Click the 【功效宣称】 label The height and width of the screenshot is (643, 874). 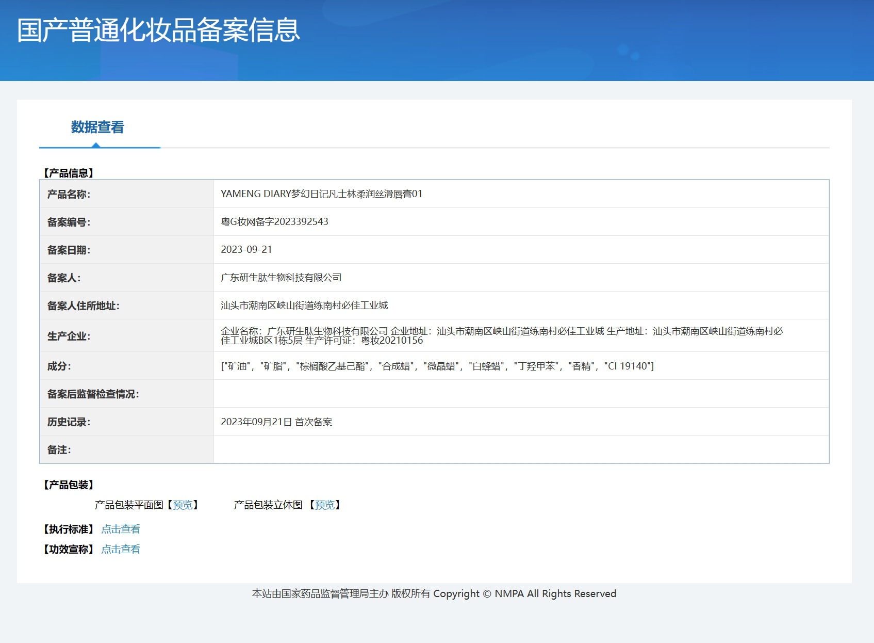(x=69, y=549)
